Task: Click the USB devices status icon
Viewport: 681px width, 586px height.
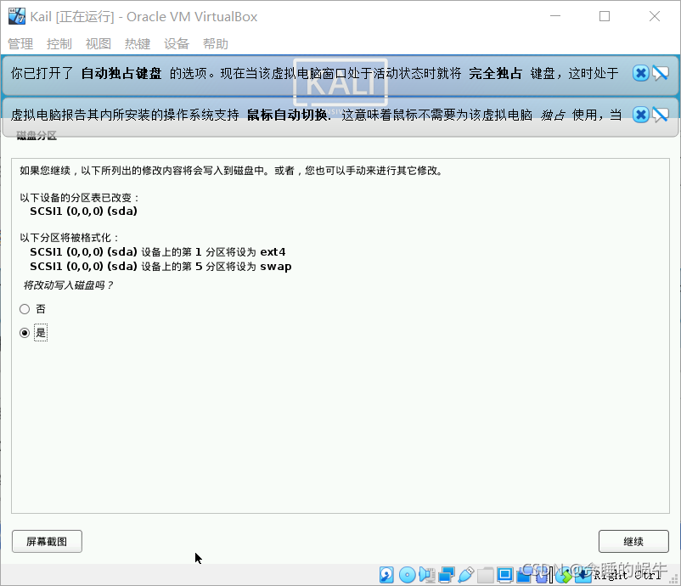Action: pos(466,575)
